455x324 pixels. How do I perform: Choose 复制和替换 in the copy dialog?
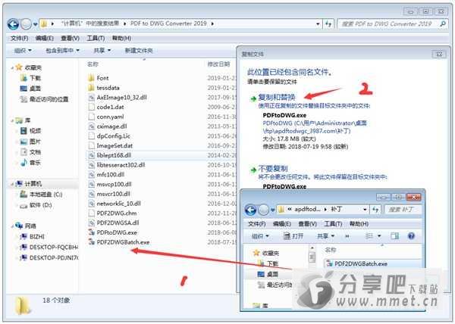277,98
